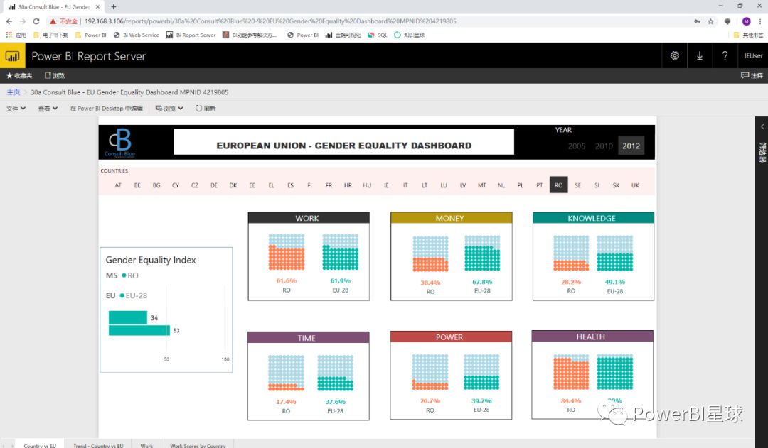Select year 2005 in the slicer
This screenshot has width=768, height=448.
577,146
